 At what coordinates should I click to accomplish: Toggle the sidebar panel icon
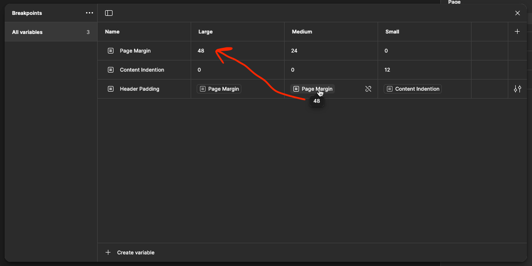108,13
